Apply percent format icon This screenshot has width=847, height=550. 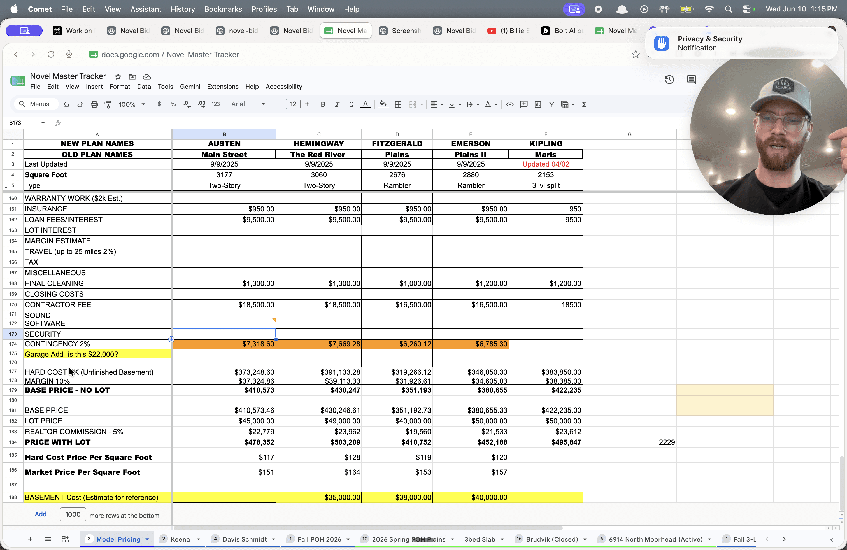(x=173, y=104)
